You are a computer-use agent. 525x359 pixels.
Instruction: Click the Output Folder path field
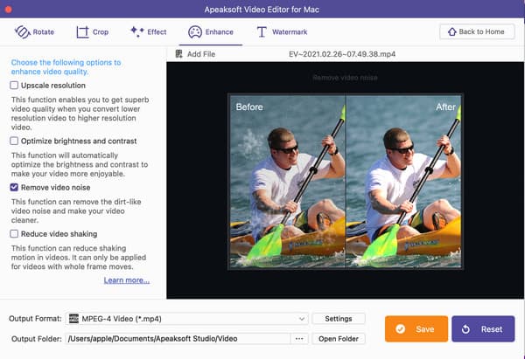(178, 339)
